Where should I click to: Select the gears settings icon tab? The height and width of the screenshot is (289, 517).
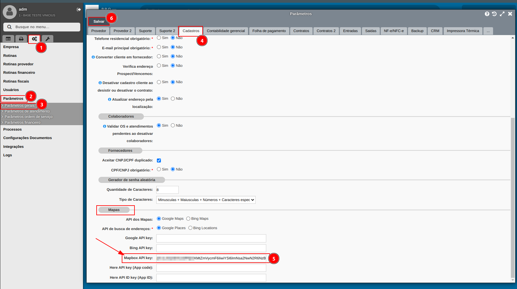pyautogui.click(x=35, y=39)
